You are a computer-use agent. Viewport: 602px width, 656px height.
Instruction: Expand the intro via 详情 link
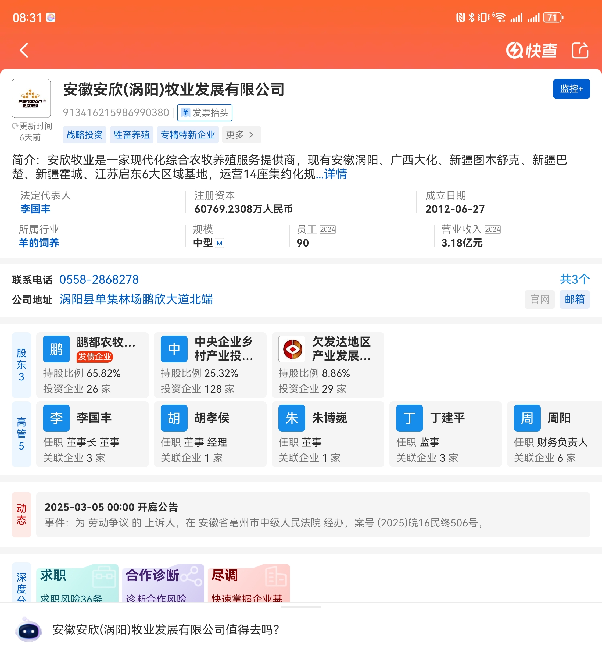click(335, 174)
